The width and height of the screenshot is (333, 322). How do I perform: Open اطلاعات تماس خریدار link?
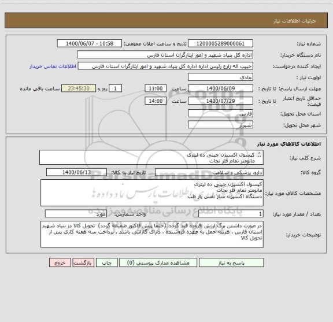(x=53, y=66)
